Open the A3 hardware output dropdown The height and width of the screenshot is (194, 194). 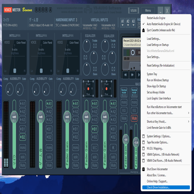point(133,23)
